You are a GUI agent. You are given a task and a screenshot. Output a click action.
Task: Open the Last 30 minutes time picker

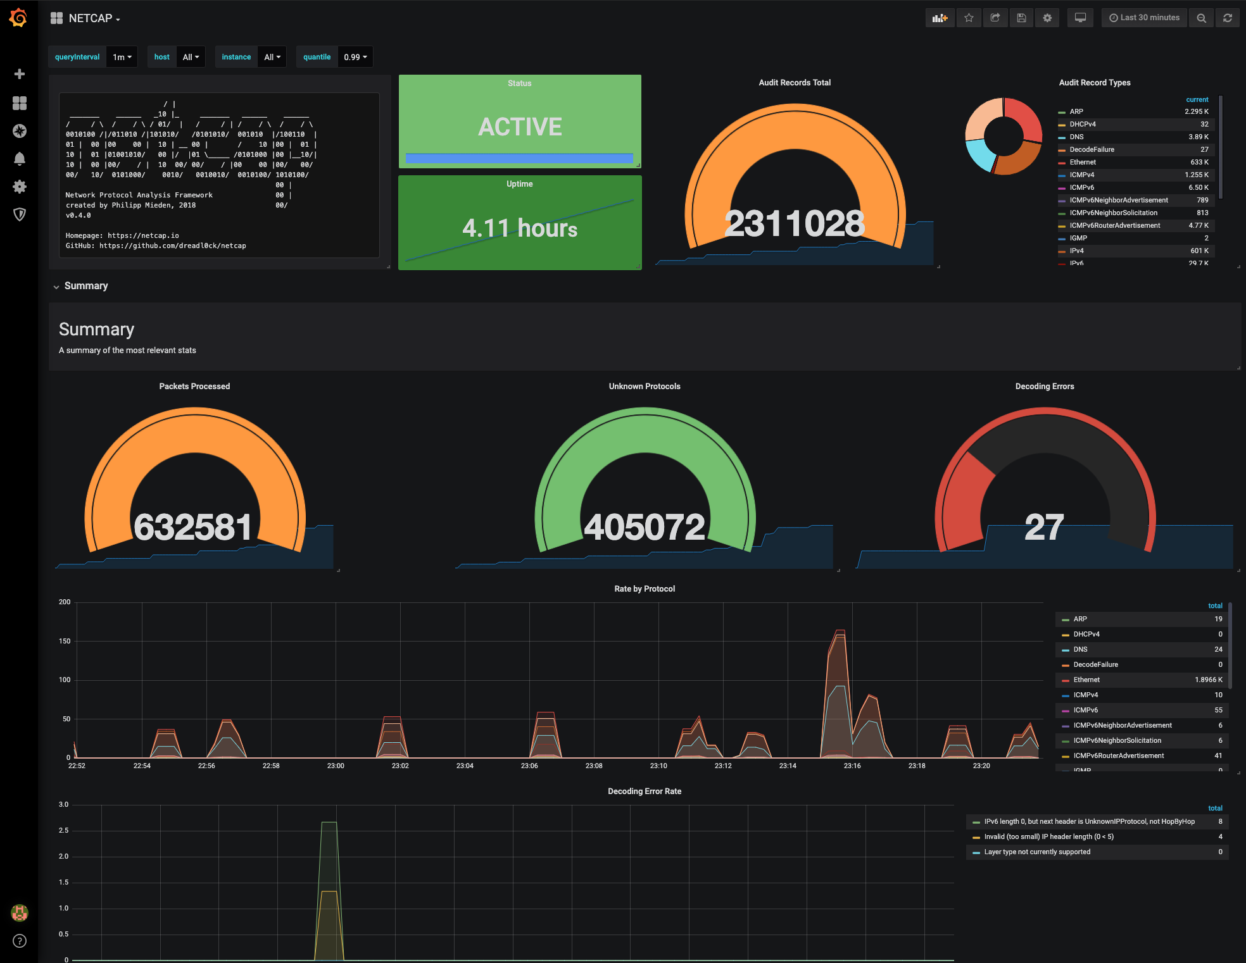[x=1144, y=18]
